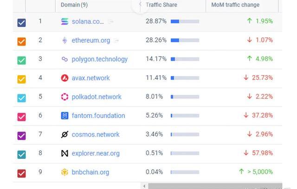Sort by Domain (9) column header
The height and width of the screenshot is (189, 297).
[x=74, y=5]
